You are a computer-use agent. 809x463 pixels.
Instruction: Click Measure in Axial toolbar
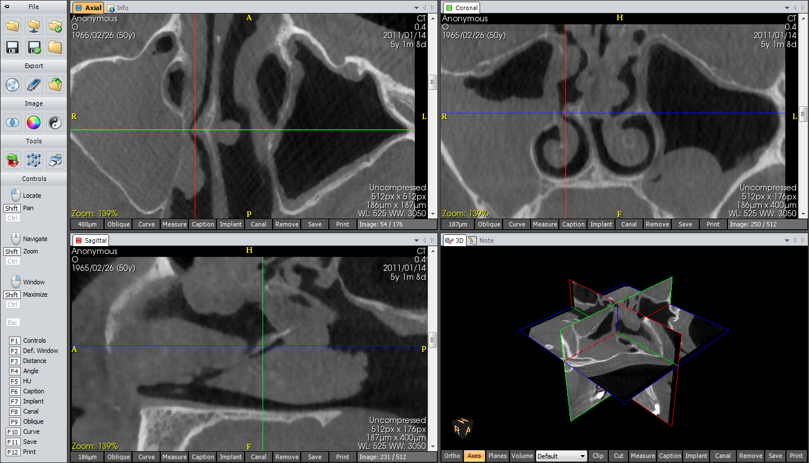click(x=174, y=224)
